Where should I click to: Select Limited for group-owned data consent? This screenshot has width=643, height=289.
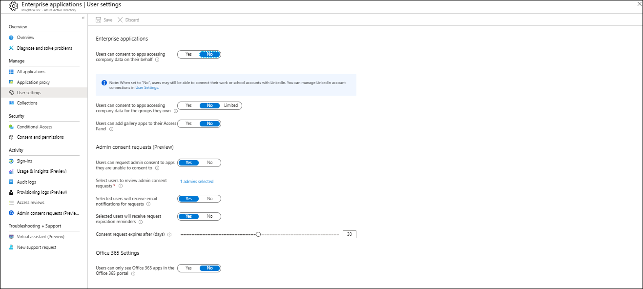point(231,105)
